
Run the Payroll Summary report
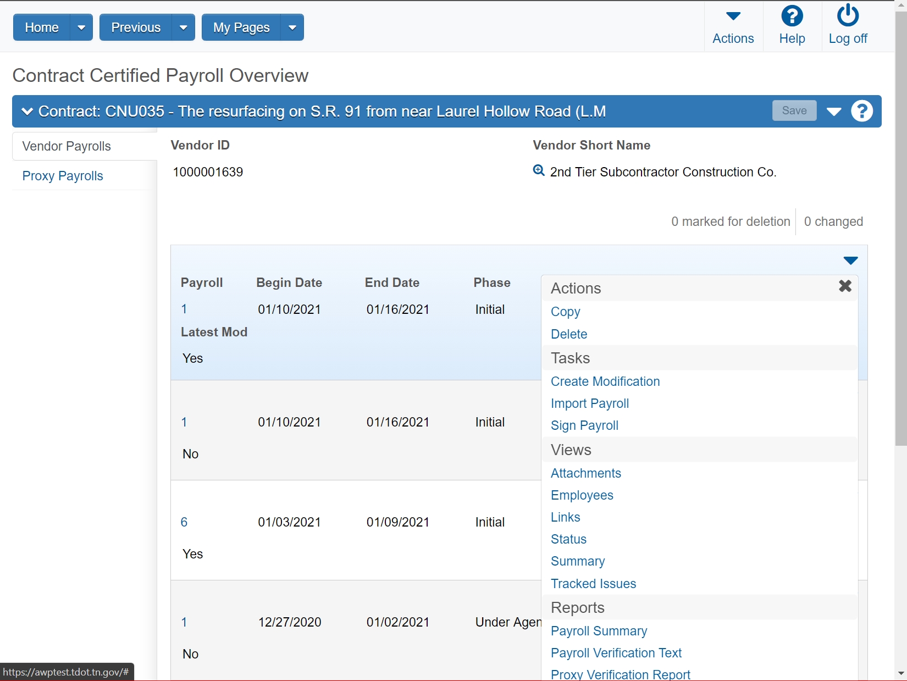click(599, 631)
